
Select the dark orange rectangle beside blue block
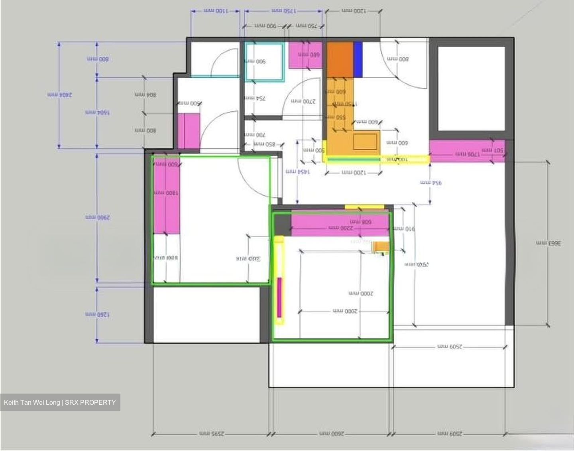coord(340,59)
